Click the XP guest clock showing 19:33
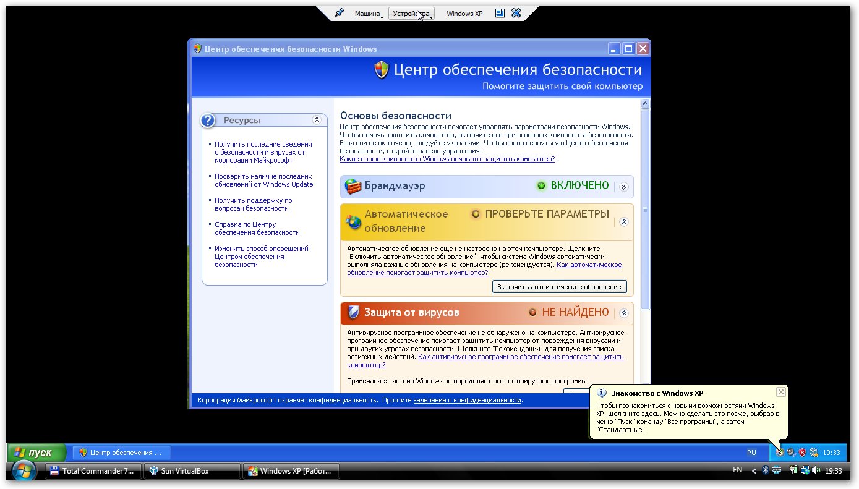The height and width of the screenshot is (489, 859). coord(831,453)
